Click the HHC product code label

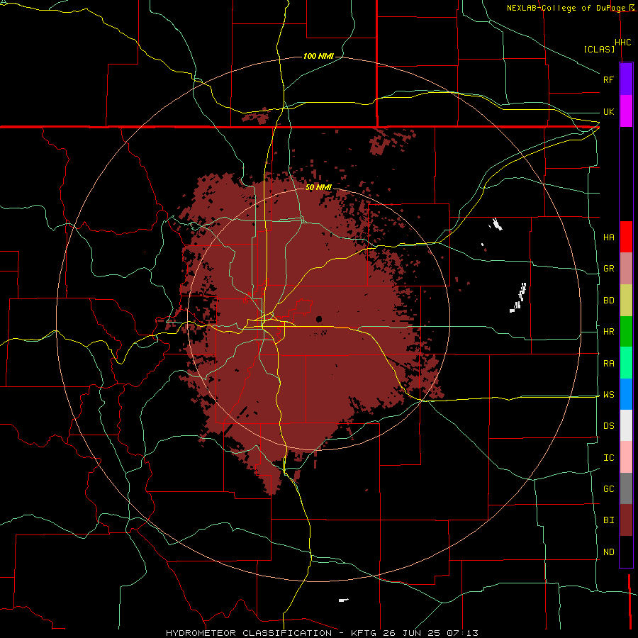click(622, 43)
